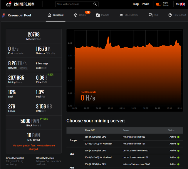Click the +5.30% price change
The width and height of the screenshot is (188, 169).
[x=51, y=75]
